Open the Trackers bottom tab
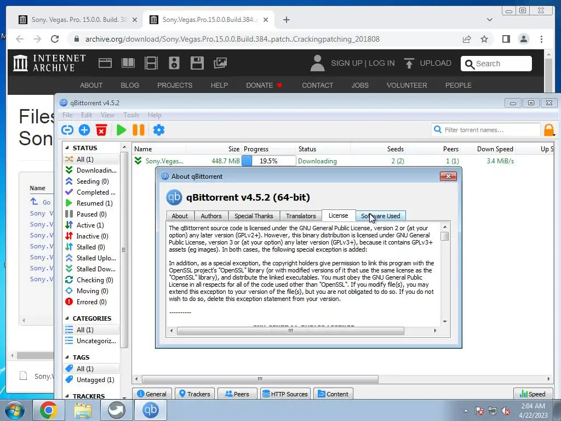This screenshot has height=421, width=561. point(194,394)
